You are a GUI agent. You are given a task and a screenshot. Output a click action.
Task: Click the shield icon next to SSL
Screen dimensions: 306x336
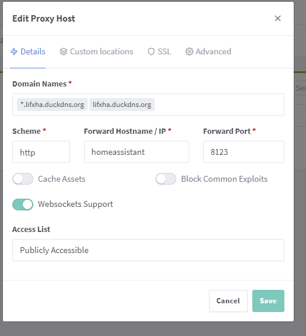point(151,51)
